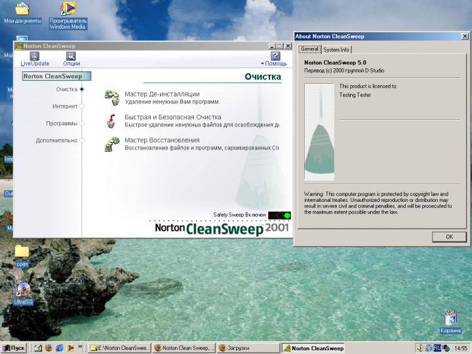Start Быстрая и Безопасная Очистка icon
This screenshot has width=472, height=354.
pos(111,120)
